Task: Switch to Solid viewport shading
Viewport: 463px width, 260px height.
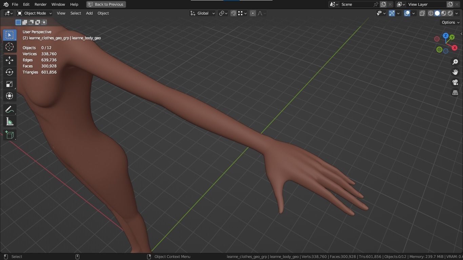Action: point(437,13)
